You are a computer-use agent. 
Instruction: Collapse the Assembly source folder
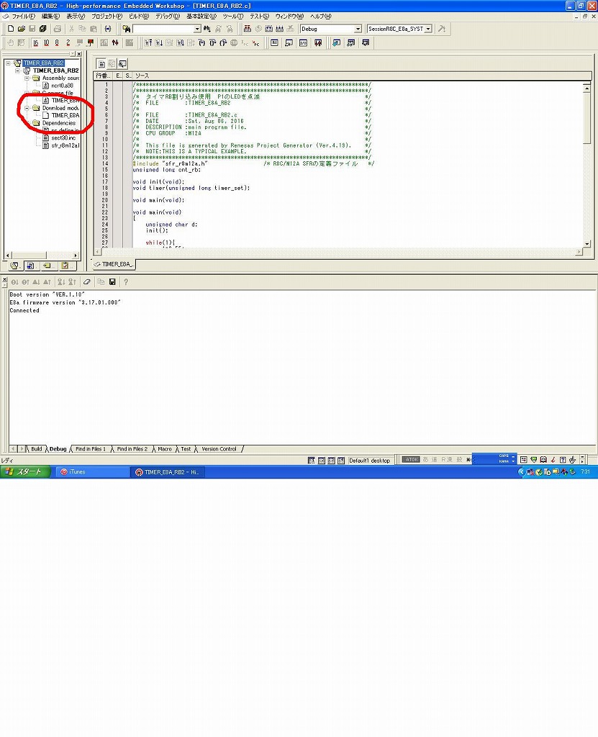pyautogui.click(x=27, y=78)
